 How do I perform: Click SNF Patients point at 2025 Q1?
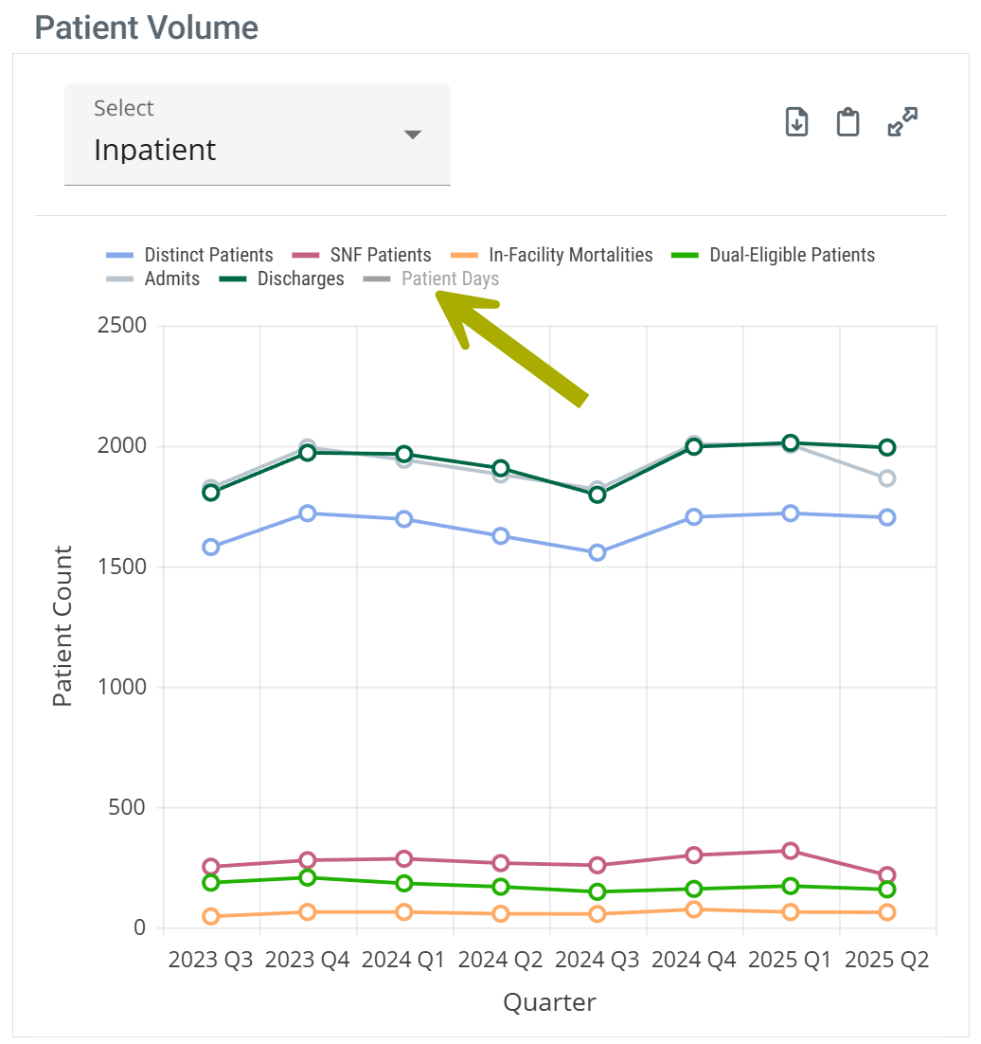(791, 851)
